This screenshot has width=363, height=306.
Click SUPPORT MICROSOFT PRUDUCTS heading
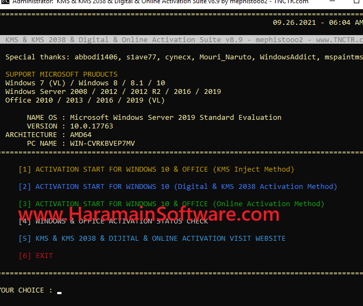click(61, 74)
